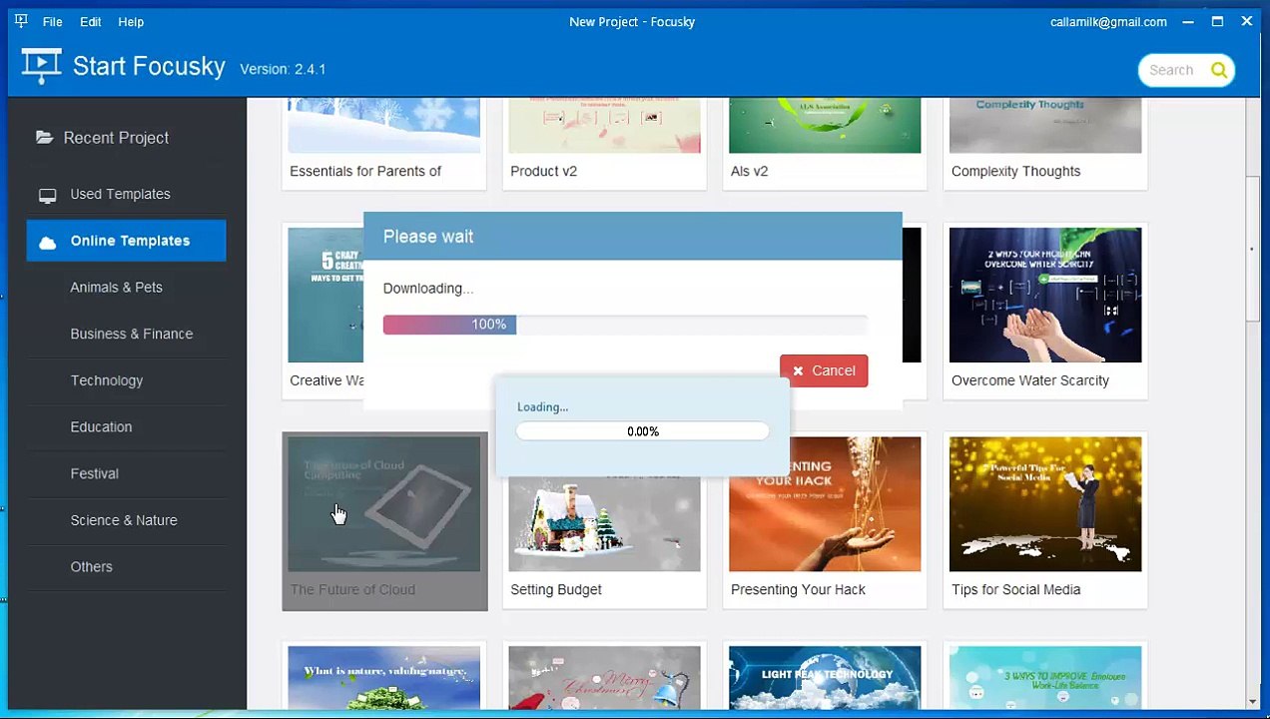Screen dimensions: 1270x719
Task: Click the Loading 0.00% progress bar
Action: 643,431
